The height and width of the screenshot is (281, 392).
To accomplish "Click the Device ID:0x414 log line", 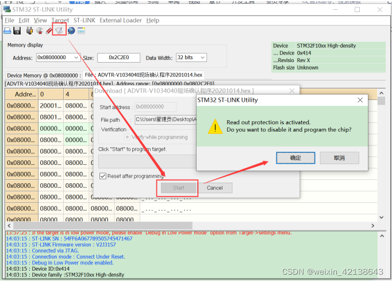I will (x=38, y=269).
